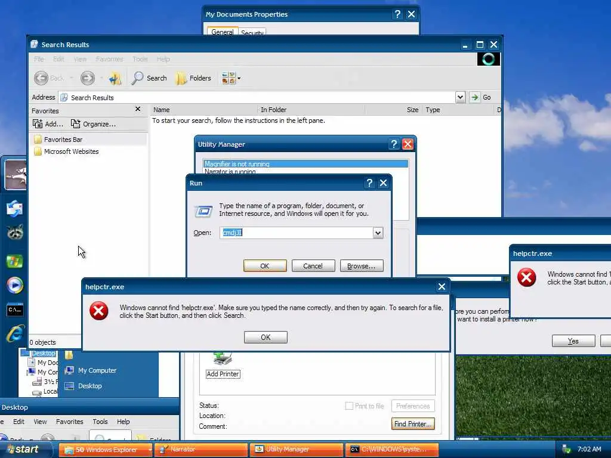Click the Up folder icon in Search Results
The width and height of the screenshot is (611, 458).
point(115,78)
